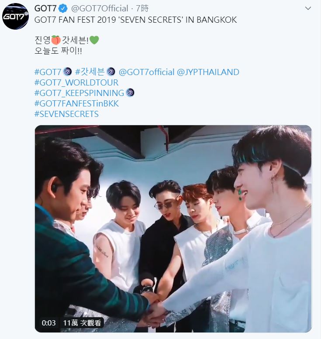Open the #갓세븐 hashtag
The width and height of the screenshot is (321, 339).
click(90, 72)
